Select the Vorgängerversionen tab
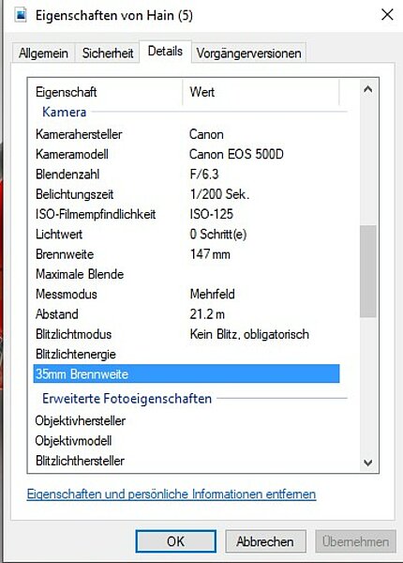403x563 pixels. (x=248, y=53)
